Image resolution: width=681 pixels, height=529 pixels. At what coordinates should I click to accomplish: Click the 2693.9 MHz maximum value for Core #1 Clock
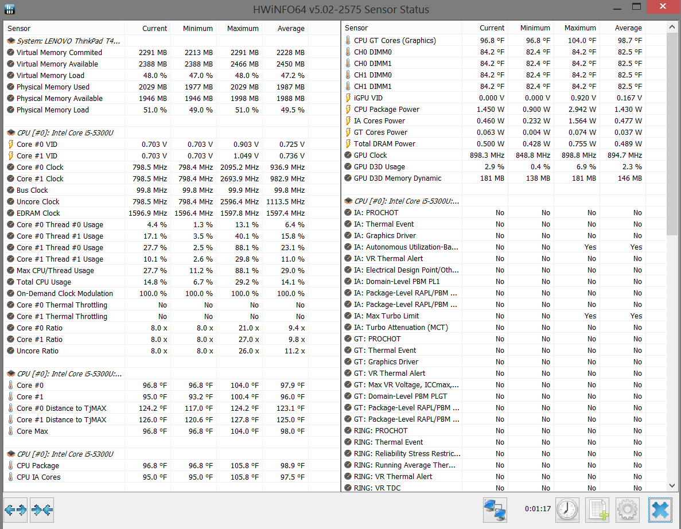point(239,178)
